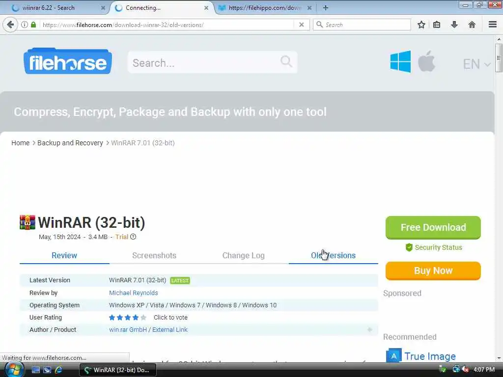503x377 pixels.
Task: Launch Internet Explorer from quick launch
Action: 59,370
